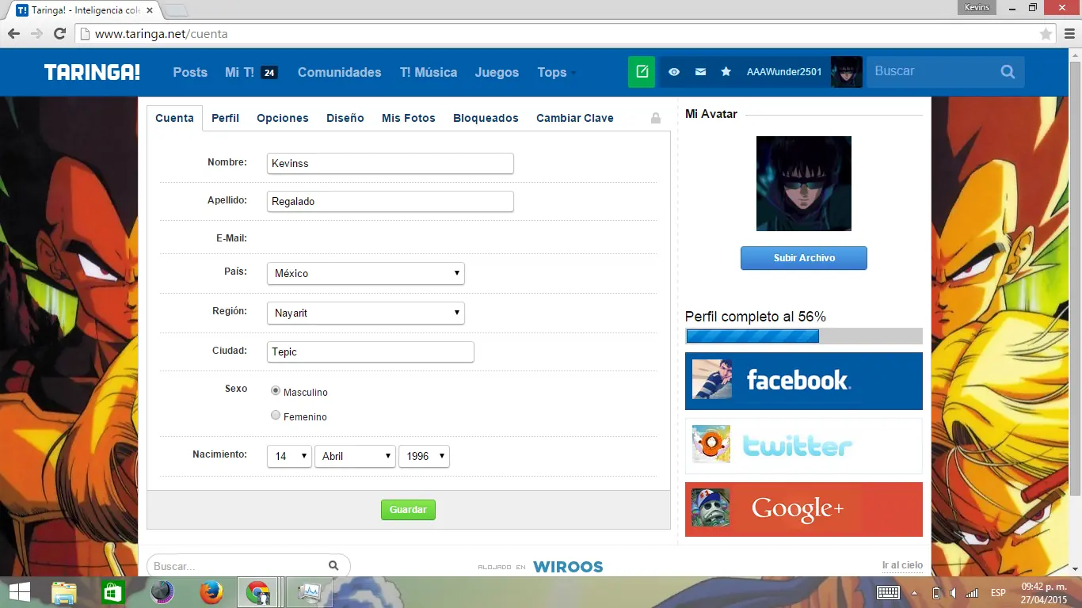Select the Masculino radio button
Viewport: 1082px width, 608px height.
276,390
